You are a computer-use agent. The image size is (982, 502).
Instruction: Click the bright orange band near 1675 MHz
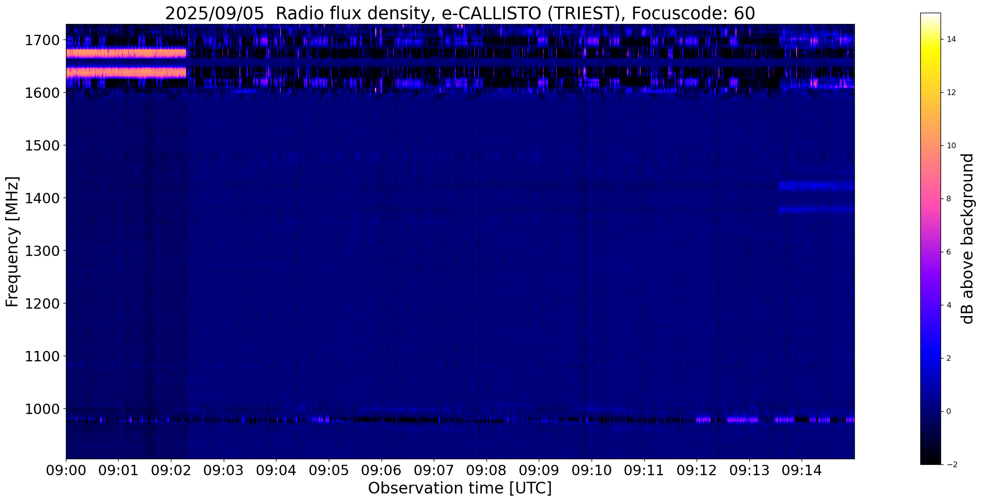point(126,53)
